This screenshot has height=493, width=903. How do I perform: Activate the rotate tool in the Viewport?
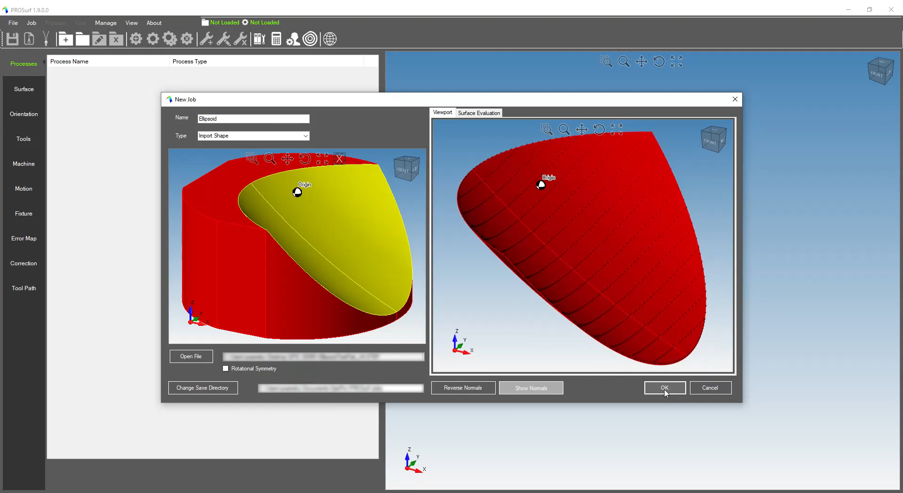[x=600, y=130]
